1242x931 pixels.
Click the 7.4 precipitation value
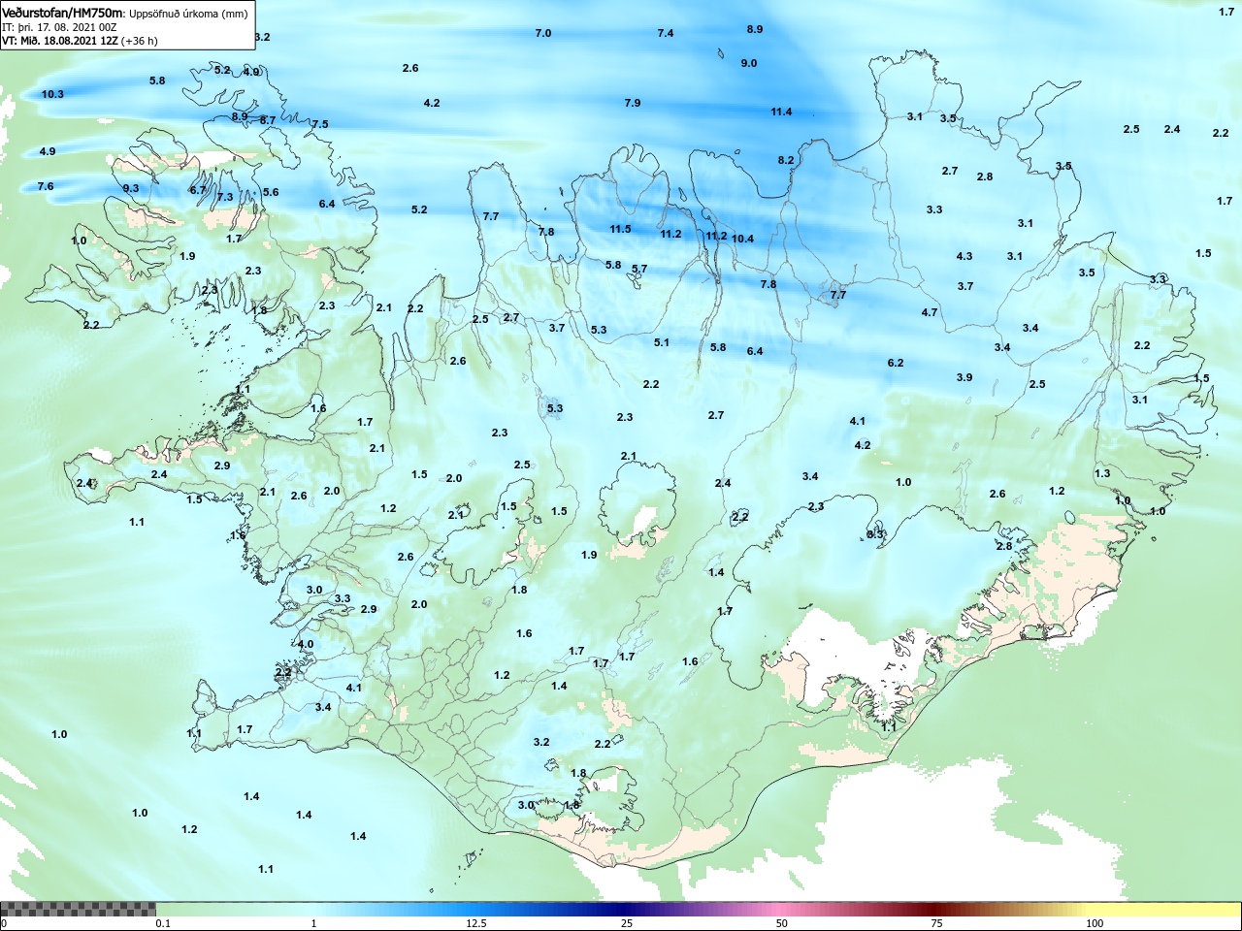tap(666, 33)
